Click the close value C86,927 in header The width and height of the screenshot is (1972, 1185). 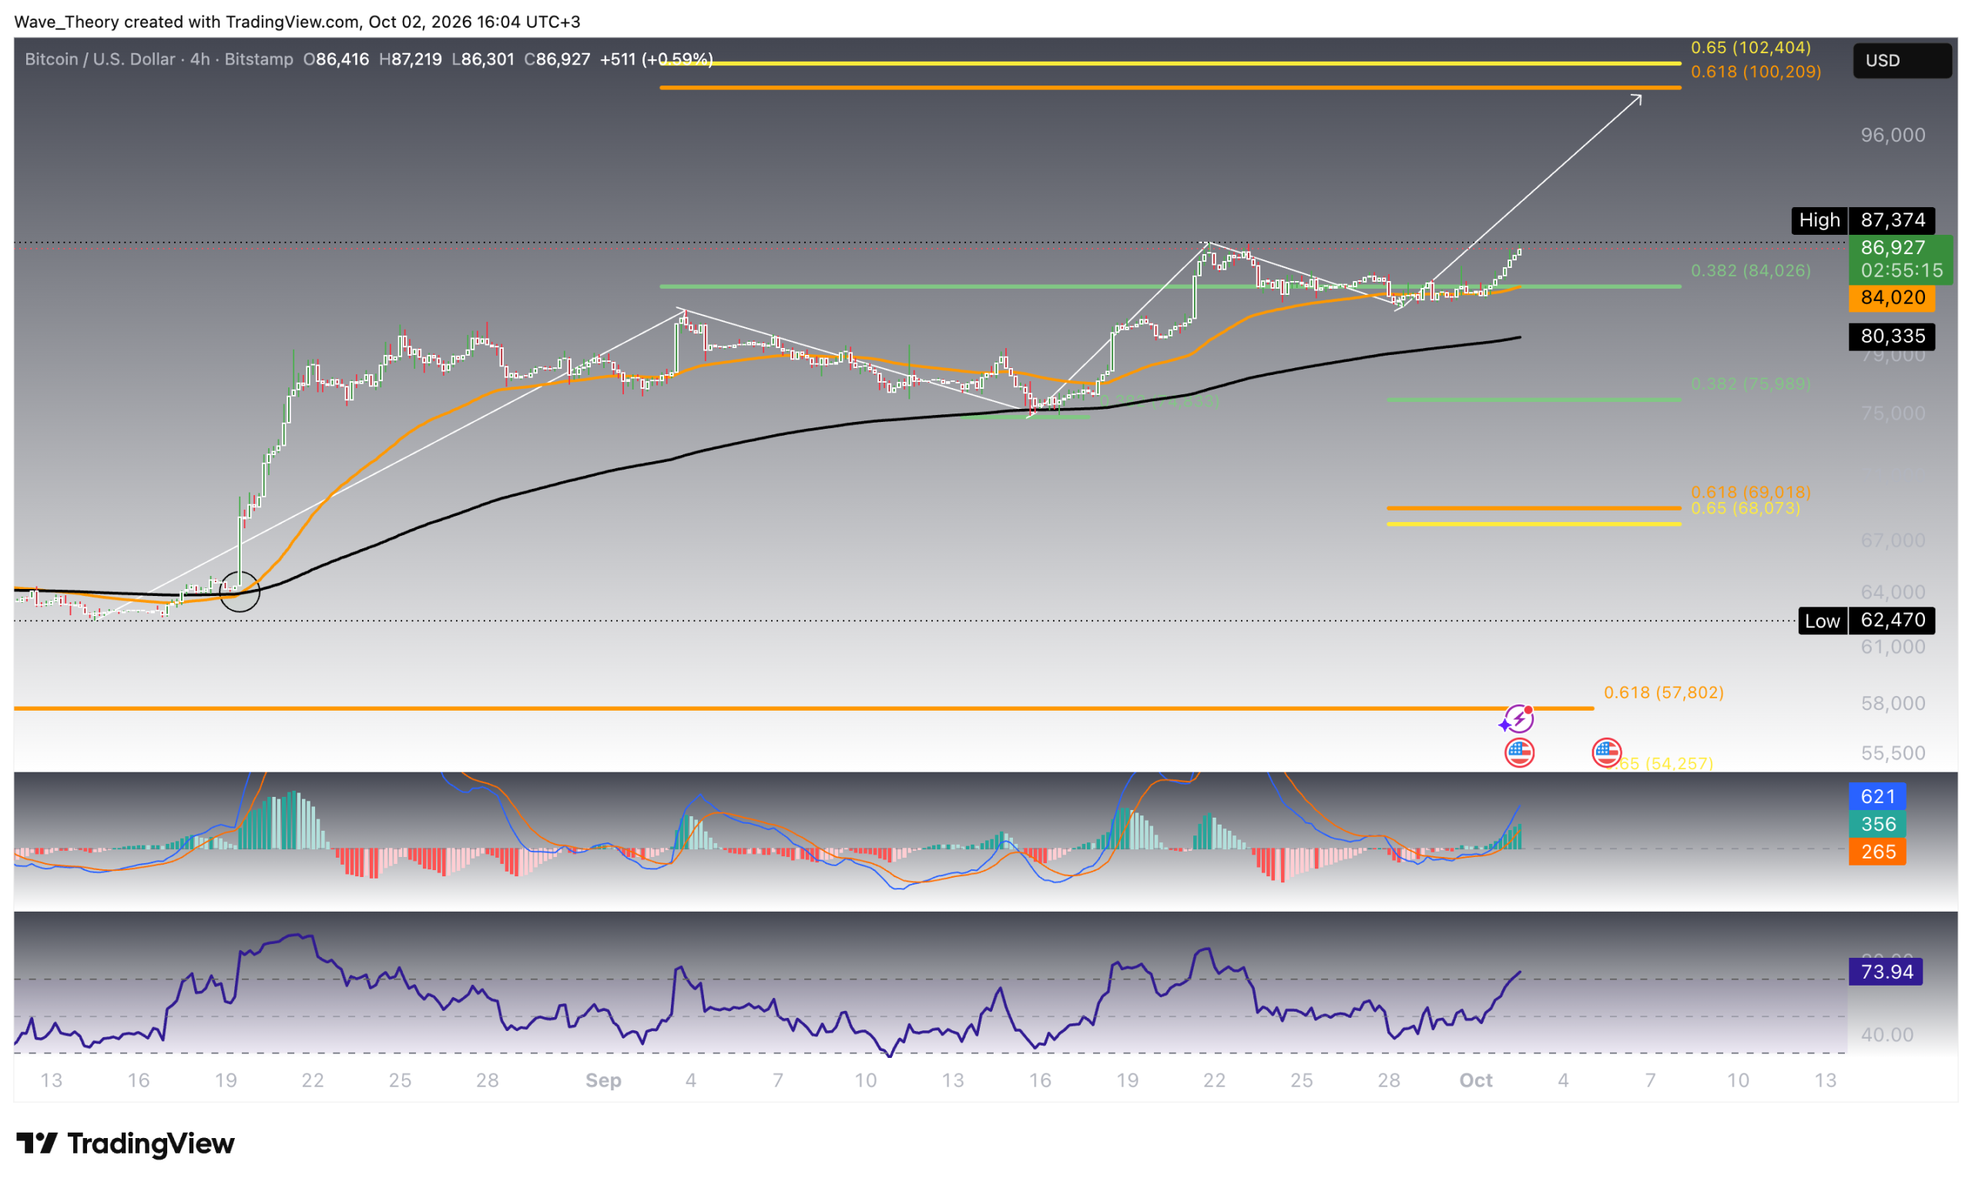[x=557, y=59]
